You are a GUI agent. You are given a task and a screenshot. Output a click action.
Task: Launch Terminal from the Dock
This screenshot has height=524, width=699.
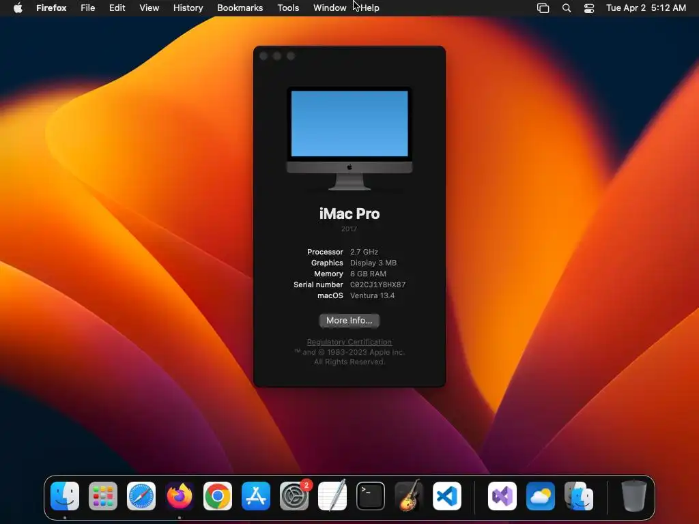[371, 496]
